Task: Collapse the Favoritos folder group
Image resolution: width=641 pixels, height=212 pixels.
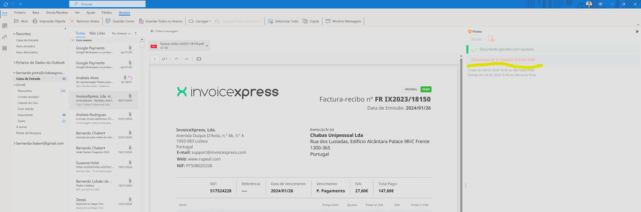Action: click(14, 34)
